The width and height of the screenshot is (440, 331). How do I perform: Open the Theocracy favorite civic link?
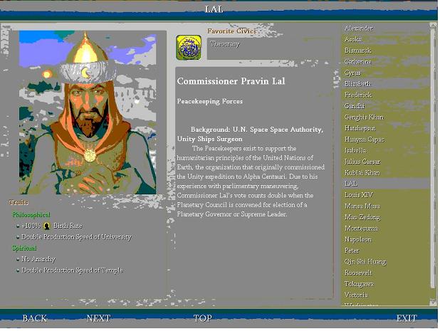tap(225, 43)
